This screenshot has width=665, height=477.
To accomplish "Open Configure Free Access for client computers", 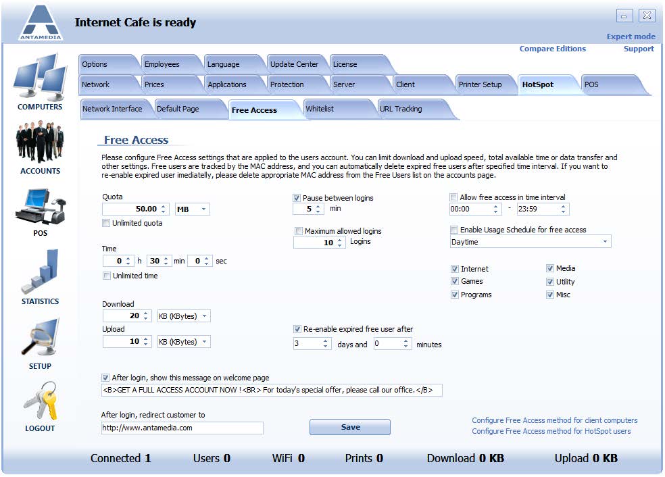I will tap(555, 420).
